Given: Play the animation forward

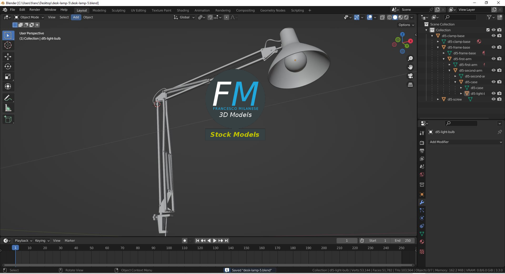Looking at the screenshot, I should click(x=215, y=241).
